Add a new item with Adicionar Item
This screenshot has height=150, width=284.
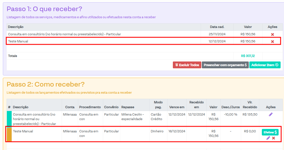[265, 65]
